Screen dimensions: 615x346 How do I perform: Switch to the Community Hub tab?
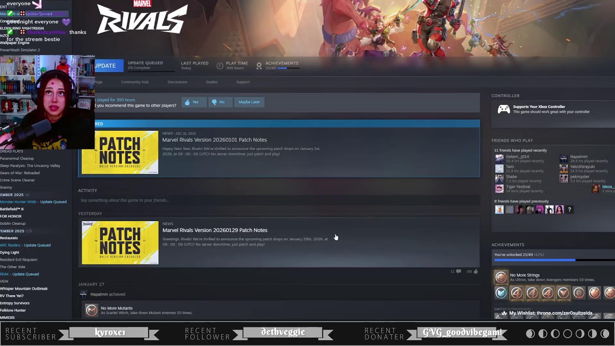135,82
